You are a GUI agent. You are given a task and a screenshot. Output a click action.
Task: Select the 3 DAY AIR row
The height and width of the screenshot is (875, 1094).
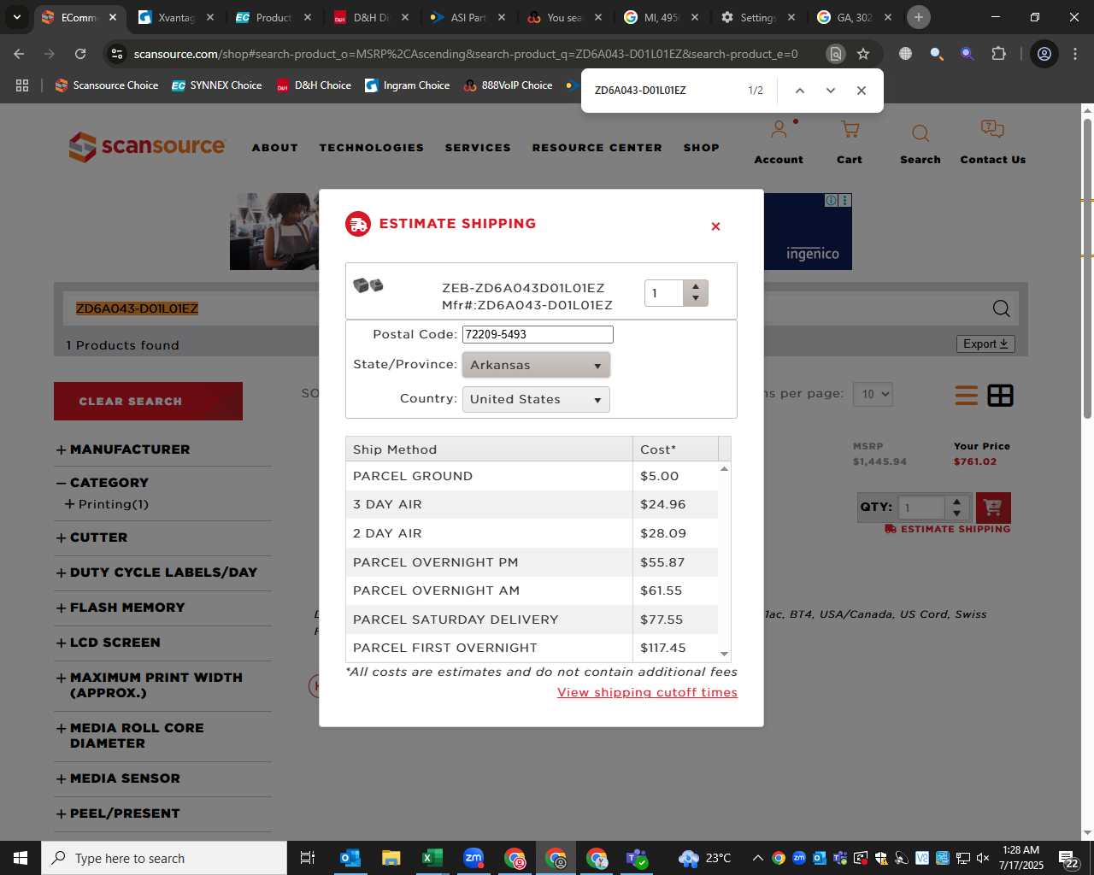532,504
